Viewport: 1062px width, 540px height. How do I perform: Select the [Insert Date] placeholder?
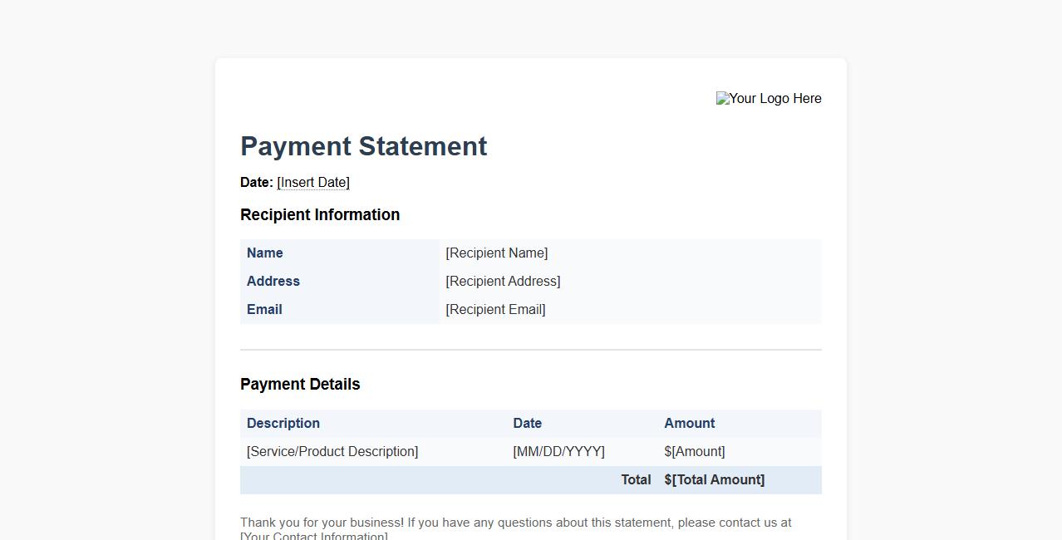(313, 182)
